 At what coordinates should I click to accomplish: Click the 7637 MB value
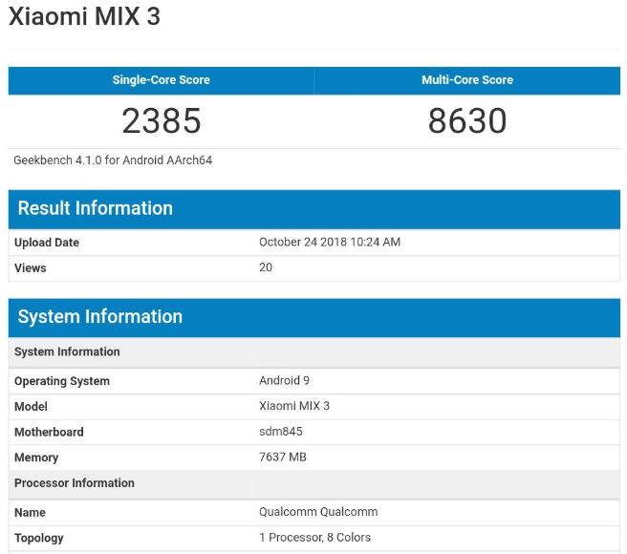(x=283, y=457)
